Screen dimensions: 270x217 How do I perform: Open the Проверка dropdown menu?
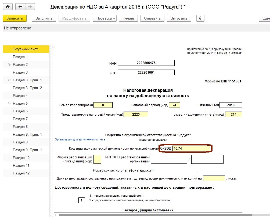[105, 18]
